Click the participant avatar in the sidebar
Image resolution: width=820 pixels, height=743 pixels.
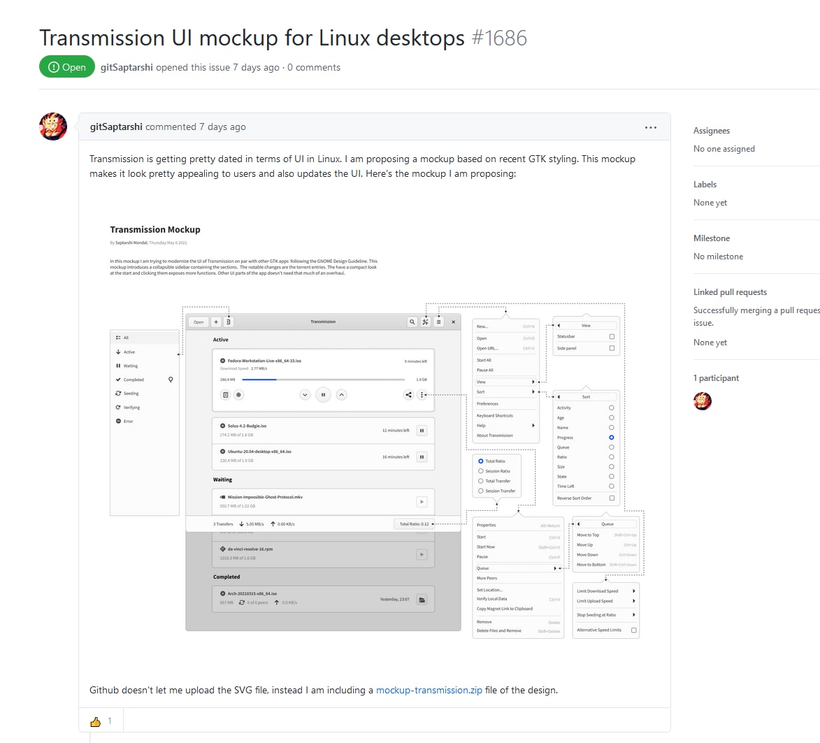(x=703, y=401)
